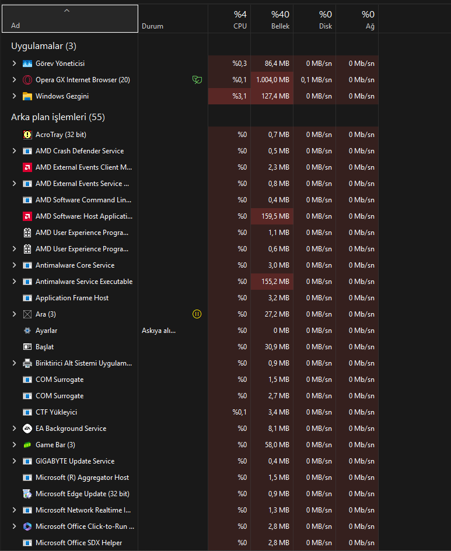Click the Windows Gezgini folder icon
The width and height of the screenshot is (451, 551).
click(27, 96)
